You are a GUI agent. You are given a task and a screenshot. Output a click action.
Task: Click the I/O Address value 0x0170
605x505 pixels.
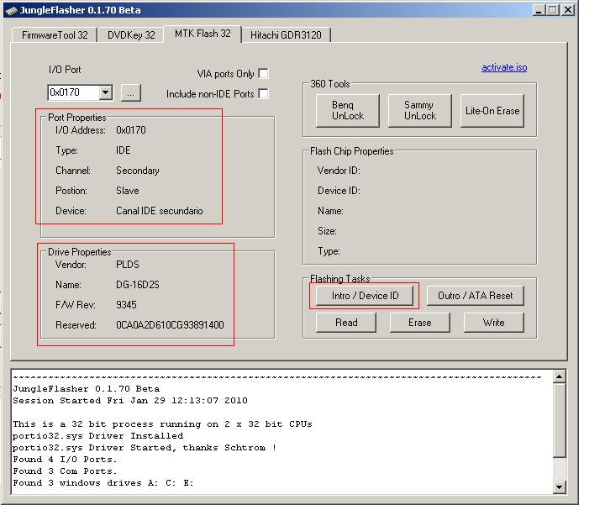(x=131, y=130)
